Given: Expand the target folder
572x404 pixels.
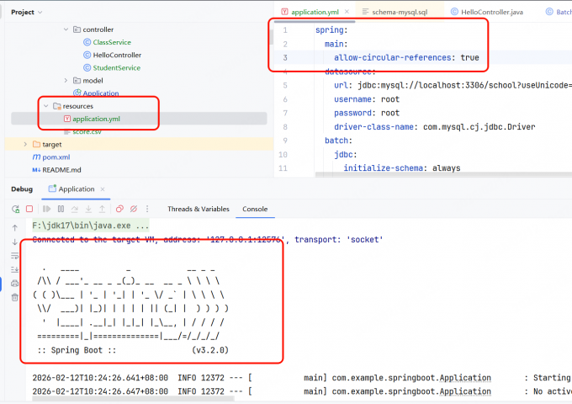Looking at the screenshot, I should point(24,144).
